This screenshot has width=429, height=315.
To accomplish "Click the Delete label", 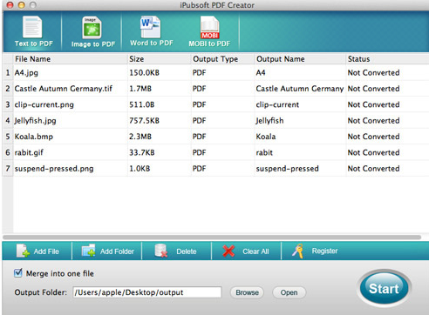I will tap(187, 251).
